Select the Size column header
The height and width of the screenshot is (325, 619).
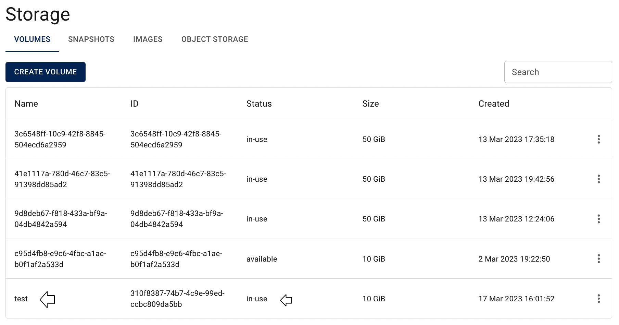371,104
